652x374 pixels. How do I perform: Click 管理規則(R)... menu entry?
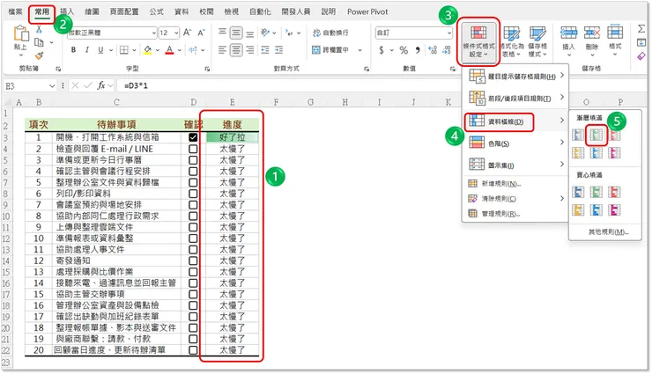coord(515,213)
